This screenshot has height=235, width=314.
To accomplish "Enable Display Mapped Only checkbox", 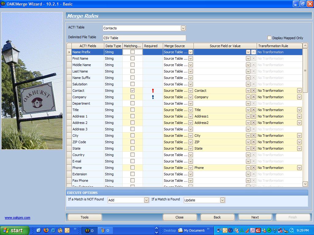I will (x=269, y=38).
